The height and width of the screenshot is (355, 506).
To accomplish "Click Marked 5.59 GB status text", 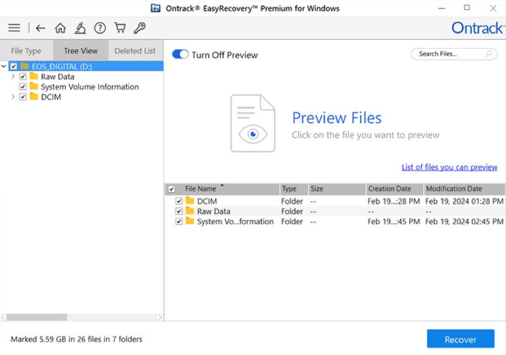I will [77, 339].
